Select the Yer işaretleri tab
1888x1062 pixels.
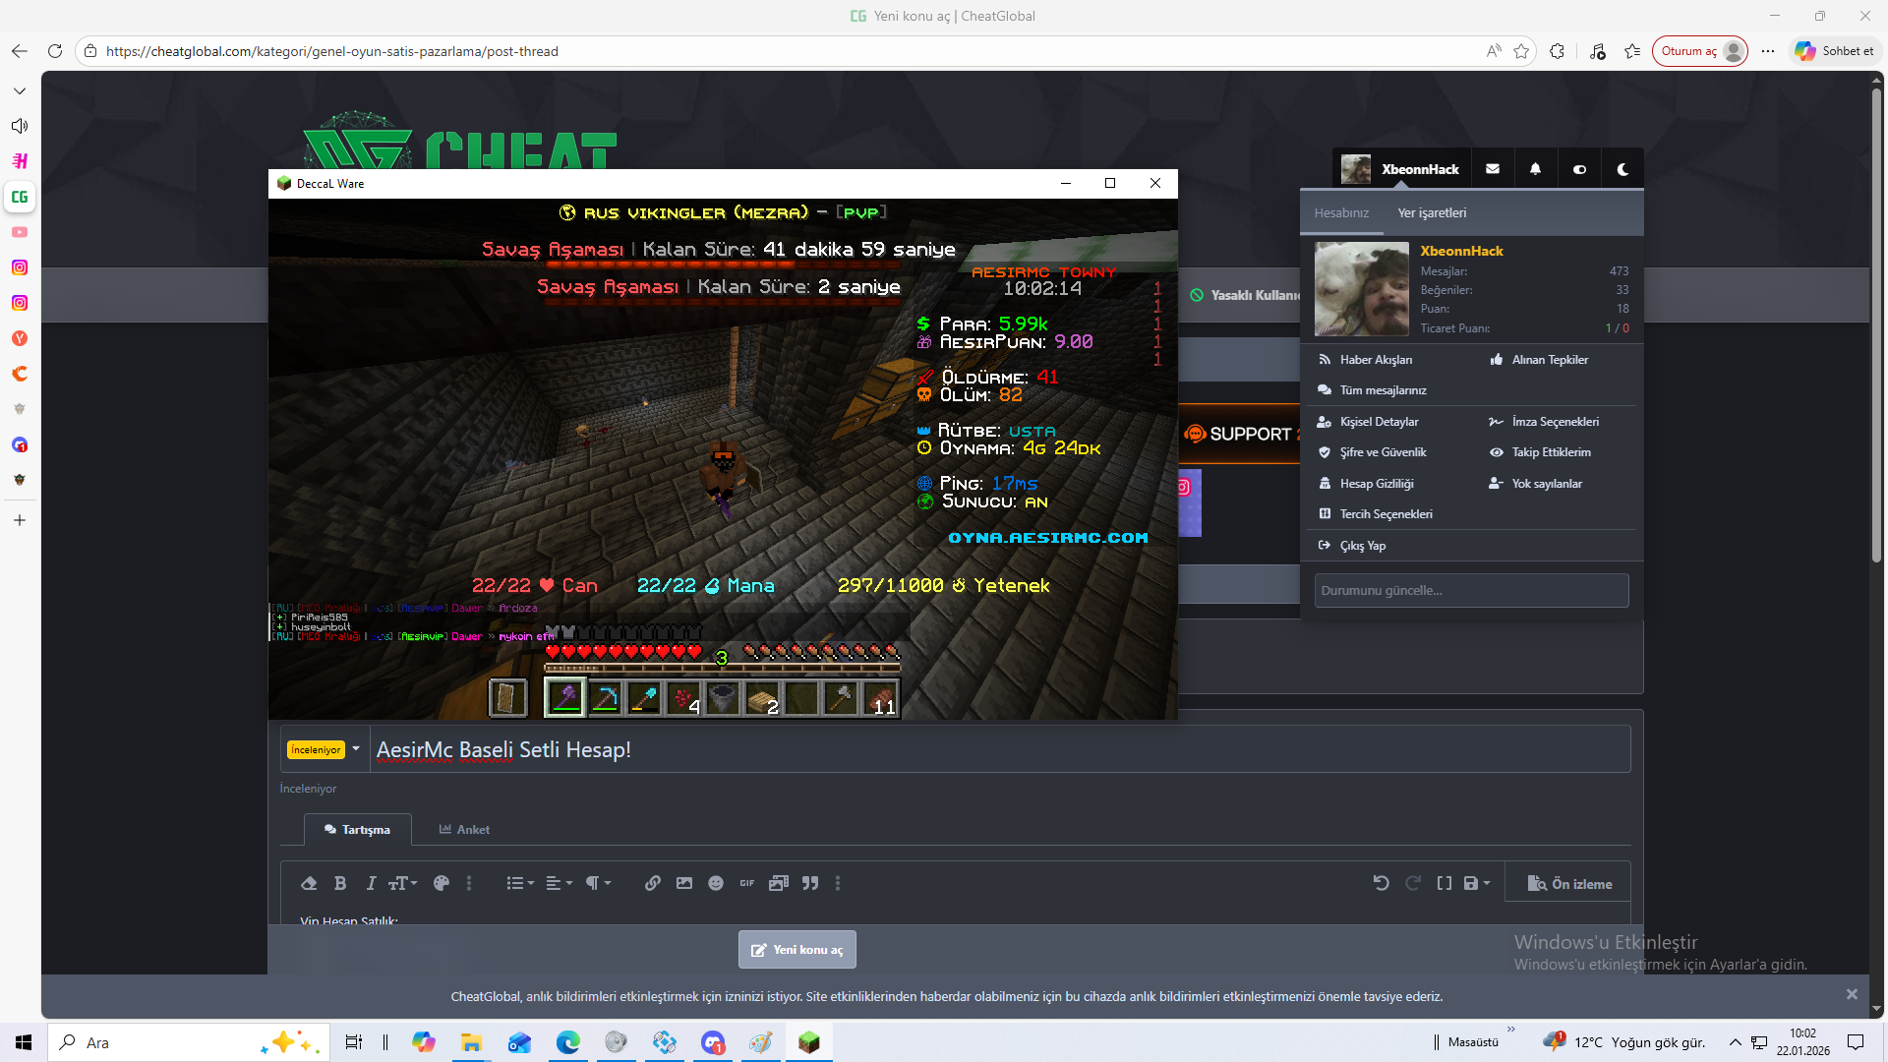(x=1432, y=213)
